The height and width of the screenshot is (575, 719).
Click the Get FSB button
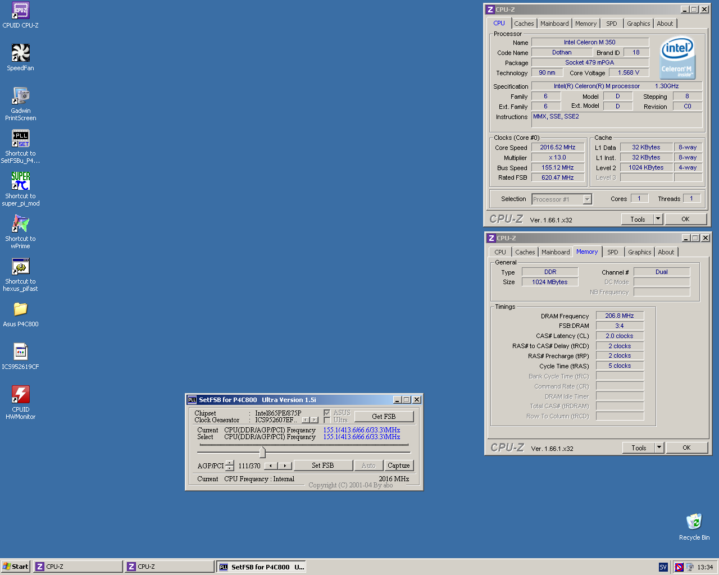coord(384,417)
